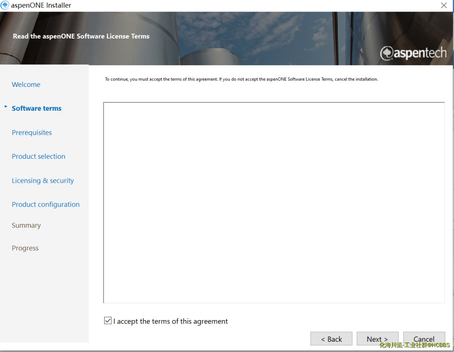The width and height of the screenshot is (454, 352).
Task: Click the 'Read the aspenONE Software License Terms' heading
Action: pos(81,36)
